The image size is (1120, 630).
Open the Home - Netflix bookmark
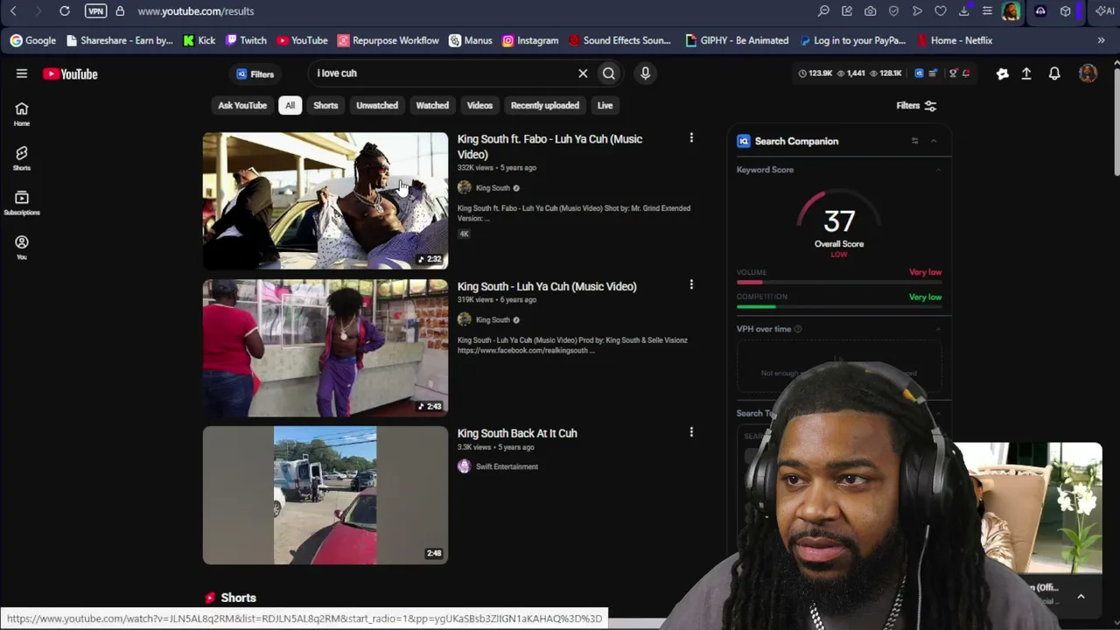[x=955, y=40]
